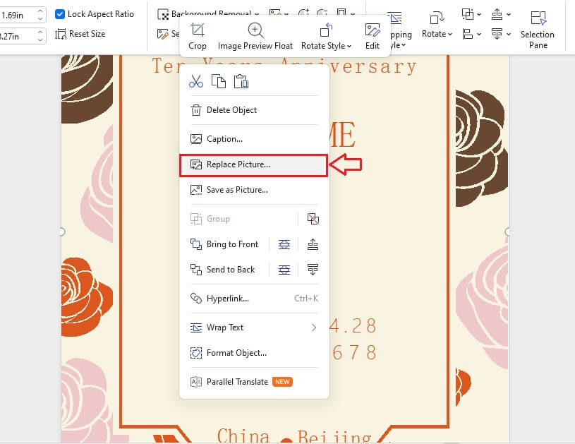Open Image Preview Float

pos(255,36)
